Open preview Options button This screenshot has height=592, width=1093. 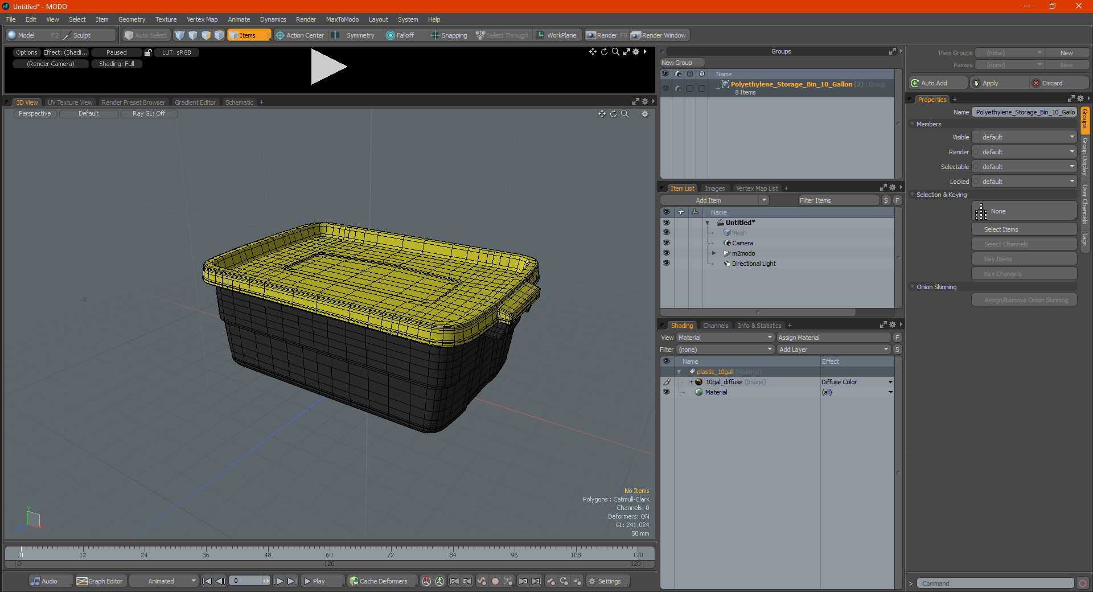pyautogui.click(x=26, y=52)
